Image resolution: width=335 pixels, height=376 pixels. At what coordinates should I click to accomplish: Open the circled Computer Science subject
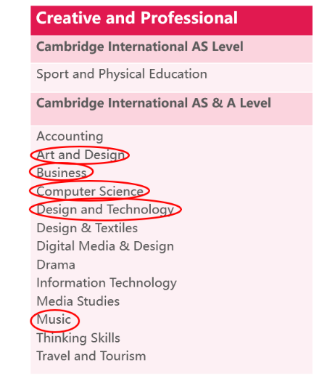click(x=90, y=192)
